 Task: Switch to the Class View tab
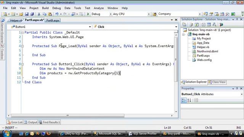217,82
